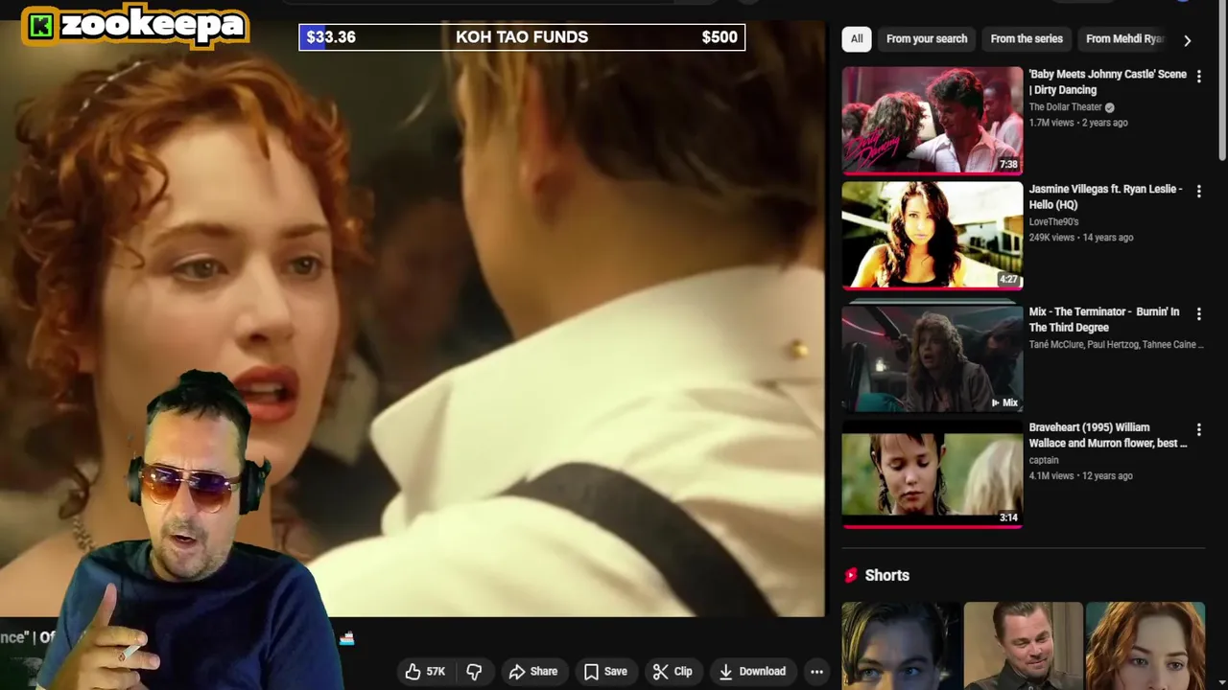Click '4.1M views • 12 years ago' text
1228x690 pixels.
tap(1081, 475)
